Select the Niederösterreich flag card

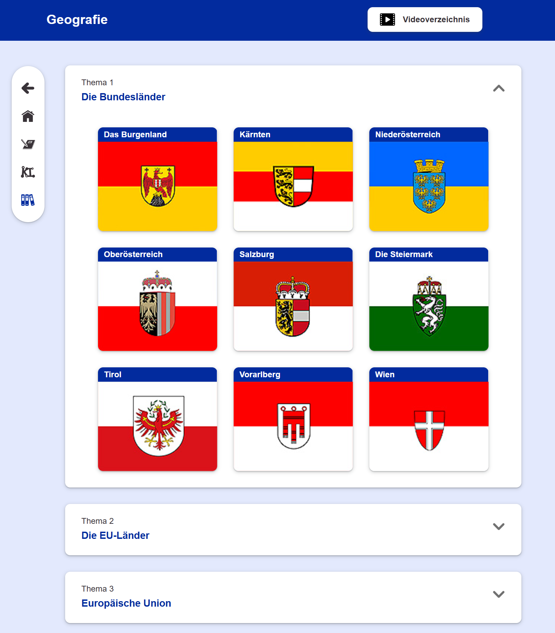point(429,179)
